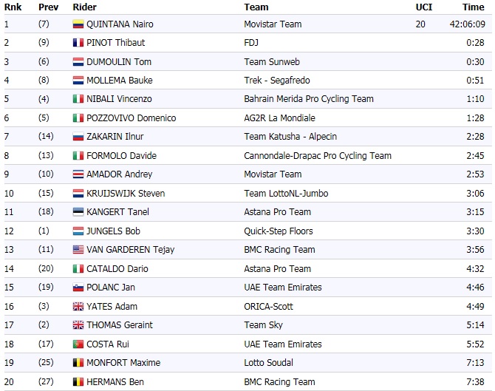Open JUNGELS Bob rider page
Viewport: 495px width, 391px height.
[113, 231]
